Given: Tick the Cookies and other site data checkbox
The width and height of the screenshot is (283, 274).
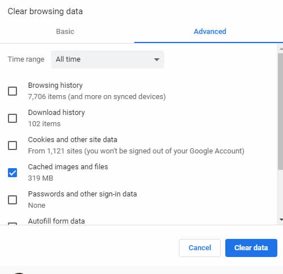Looking at the screenshot, I should click(x=12, y=145).
